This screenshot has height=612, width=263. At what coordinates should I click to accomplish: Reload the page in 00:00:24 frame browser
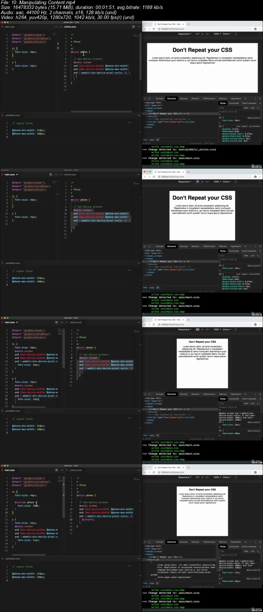pyautogui.click(x=154, y=29)
